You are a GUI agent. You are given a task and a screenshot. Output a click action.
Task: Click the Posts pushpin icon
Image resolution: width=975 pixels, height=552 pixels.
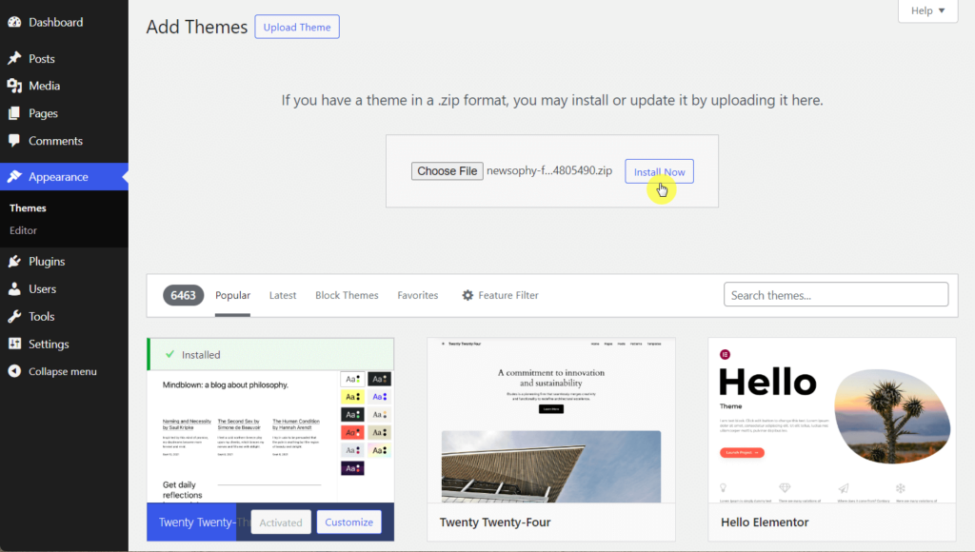[14, 58]
